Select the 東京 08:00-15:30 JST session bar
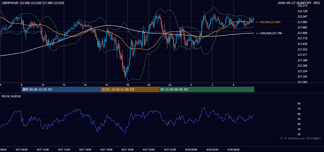The image size is (324, 152). (61, 89)
